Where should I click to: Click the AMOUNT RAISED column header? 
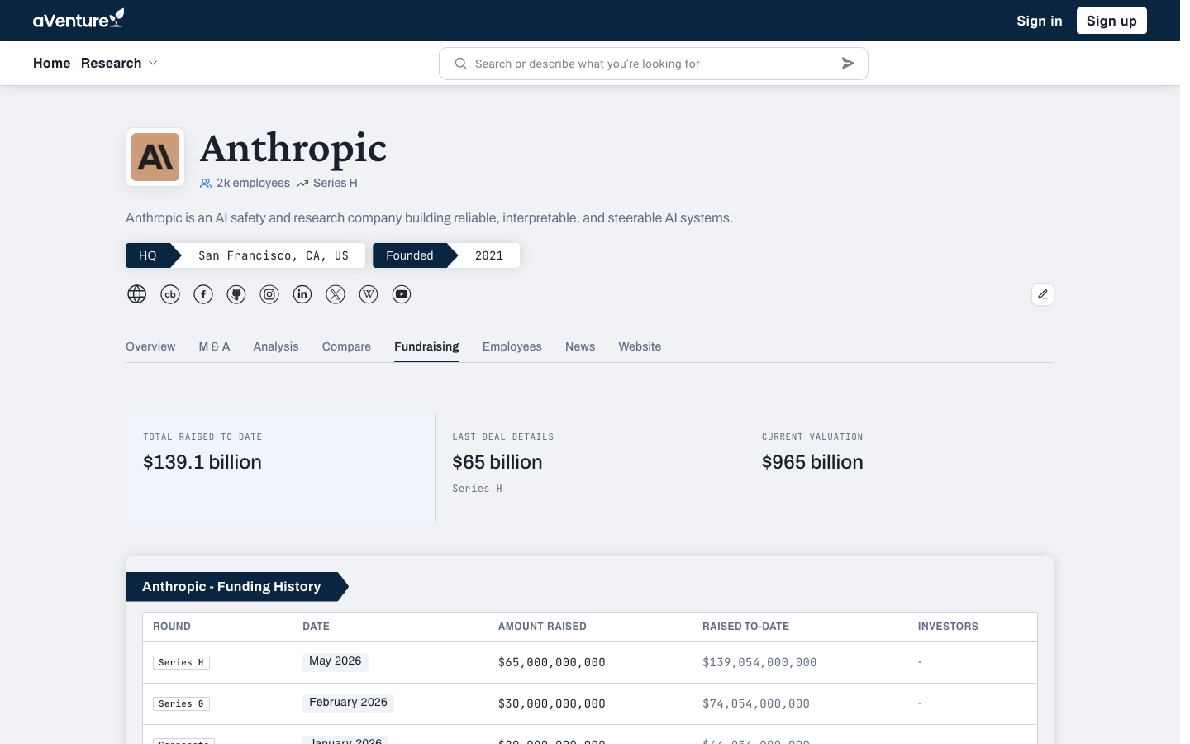pos(542,627)
